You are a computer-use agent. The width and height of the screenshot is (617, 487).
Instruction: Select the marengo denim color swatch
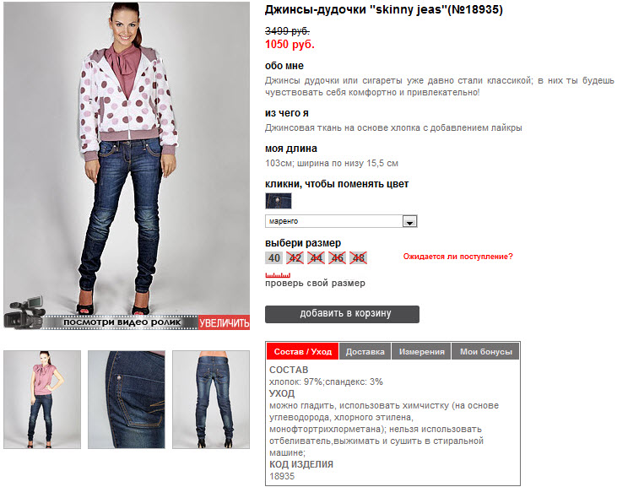point(279,201)
